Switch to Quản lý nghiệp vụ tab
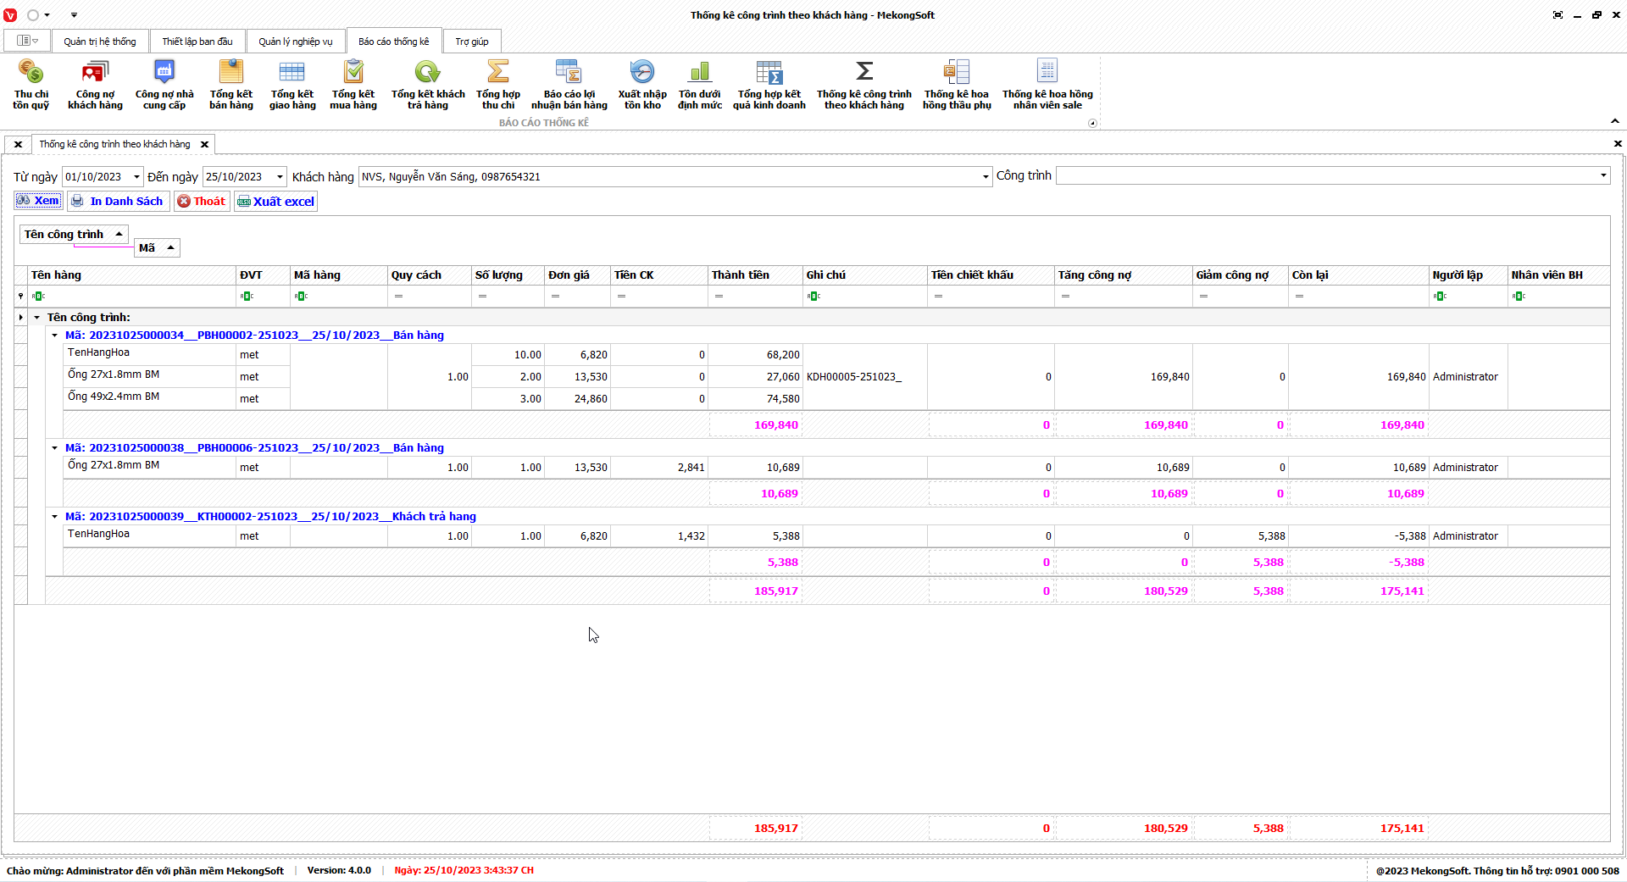Image resolution: width=1627 pixels, height=882 pixels. coord(295,42)
